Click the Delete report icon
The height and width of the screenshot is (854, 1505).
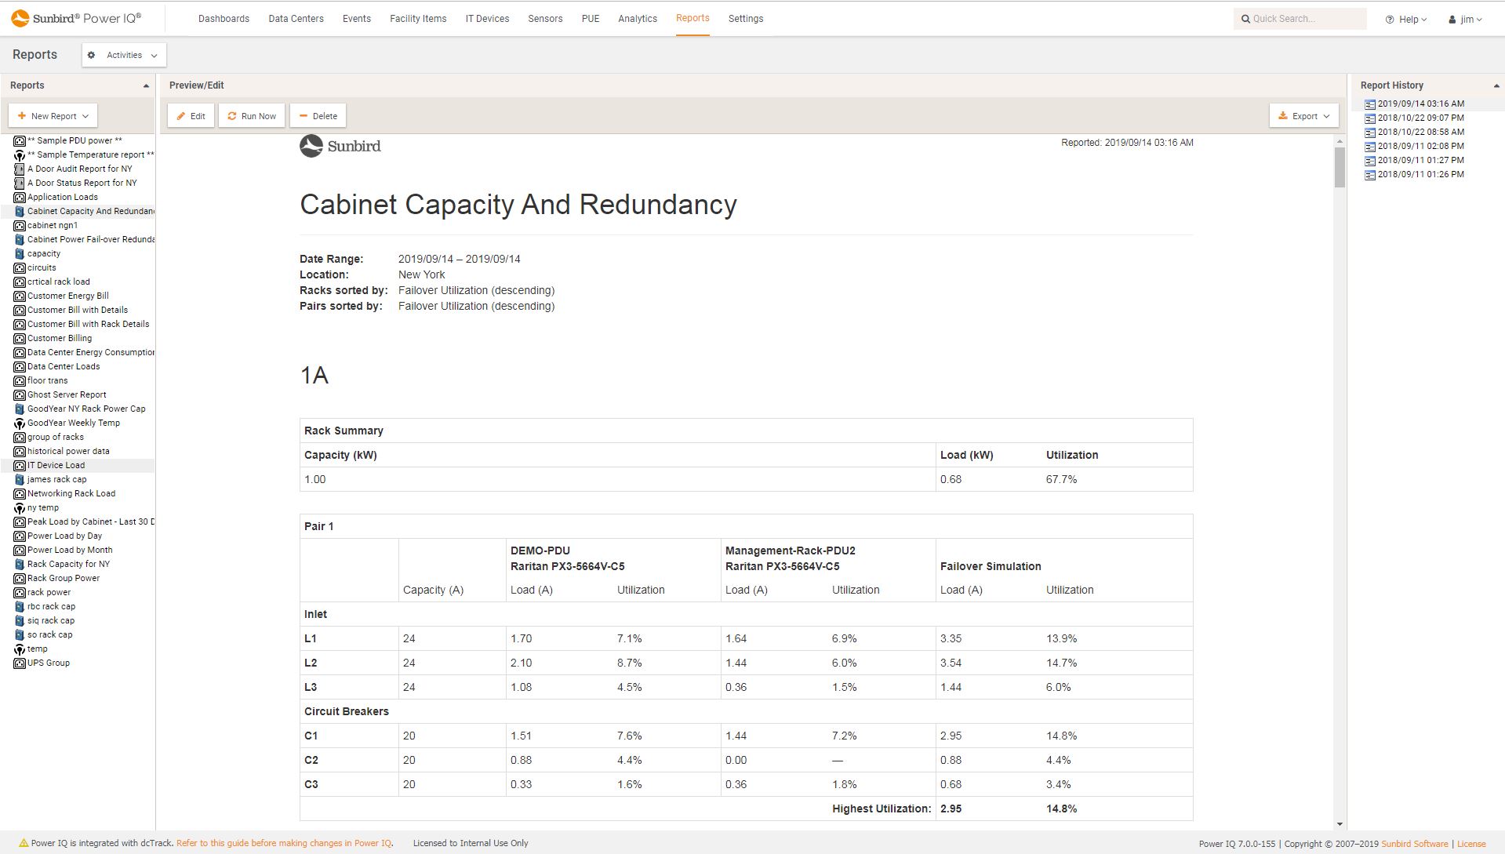click(304, 115)
